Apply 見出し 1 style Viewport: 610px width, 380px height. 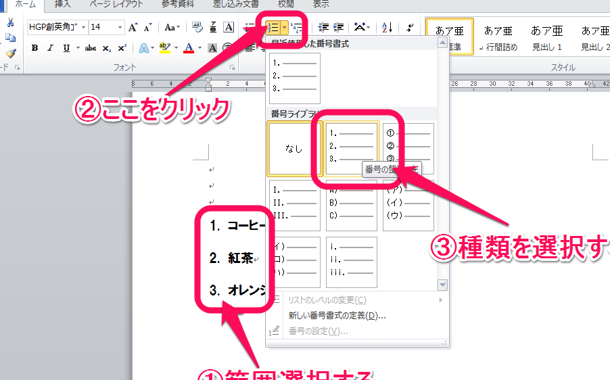click(x=547, y=37)
